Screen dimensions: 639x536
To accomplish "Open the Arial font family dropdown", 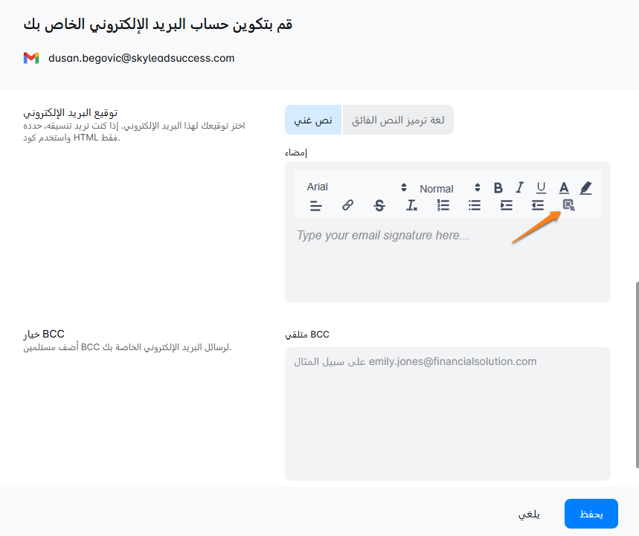I will [x=356, y=187].
